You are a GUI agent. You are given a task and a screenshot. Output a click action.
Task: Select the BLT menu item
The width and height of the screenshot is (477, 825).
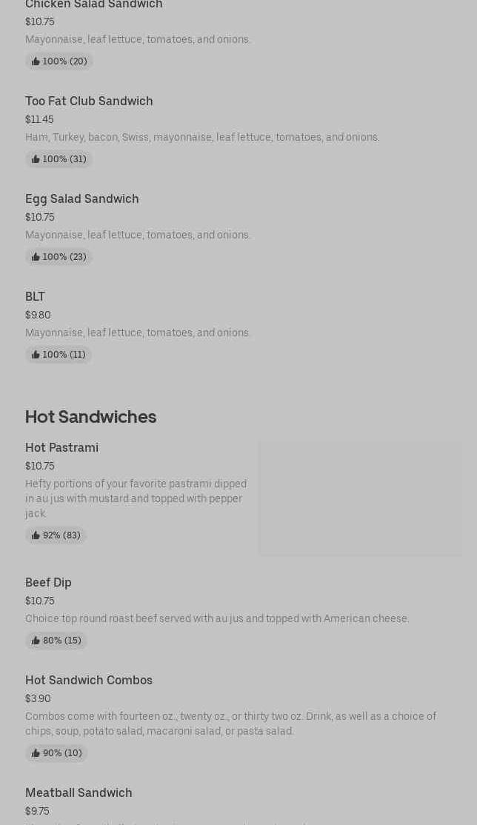(36, 297)
